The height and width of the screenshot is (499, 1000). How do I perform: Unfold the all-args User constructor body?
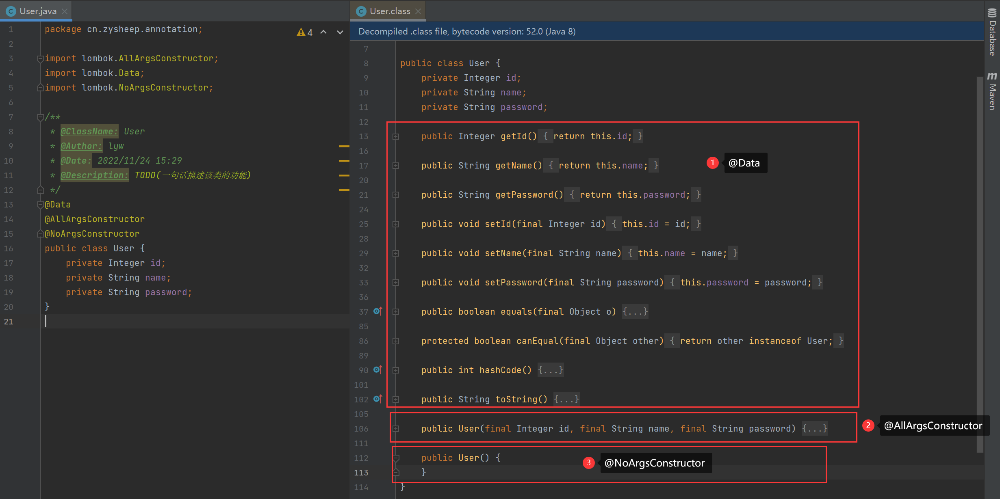(x=814, y=429)
